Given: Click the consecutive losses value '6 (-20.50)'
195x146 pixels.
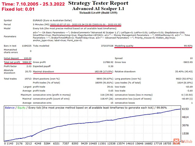Looking at the screenshot, I should tap(187, 95).
